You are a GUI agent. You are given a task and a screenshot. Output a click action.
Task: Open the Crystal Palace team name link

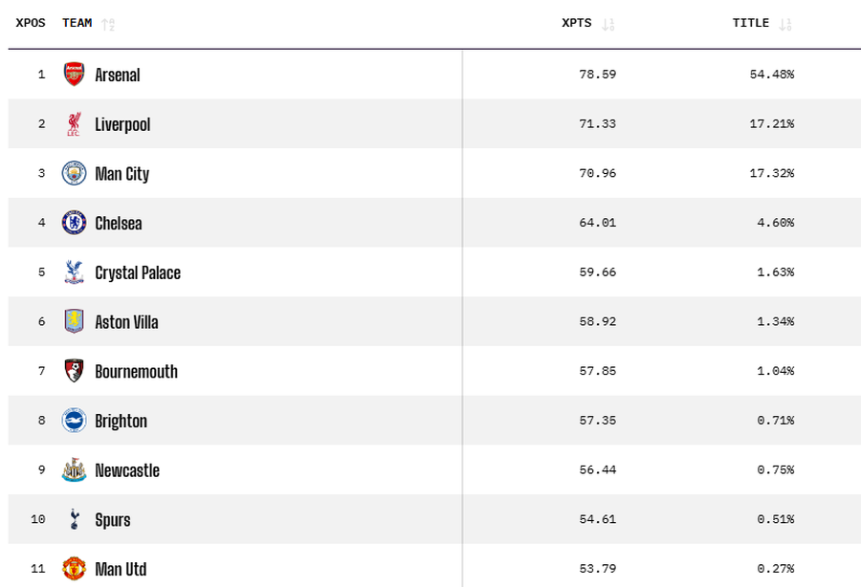click(x=138, y=272)
